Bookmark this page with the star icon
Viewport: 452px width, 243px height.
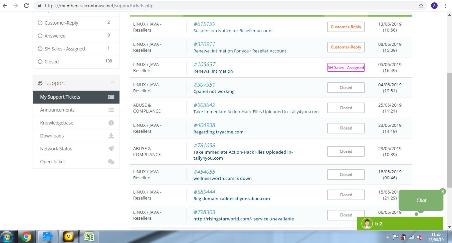421,6
